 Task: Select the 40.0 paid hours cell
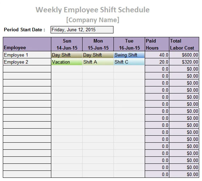coord(157,55)
